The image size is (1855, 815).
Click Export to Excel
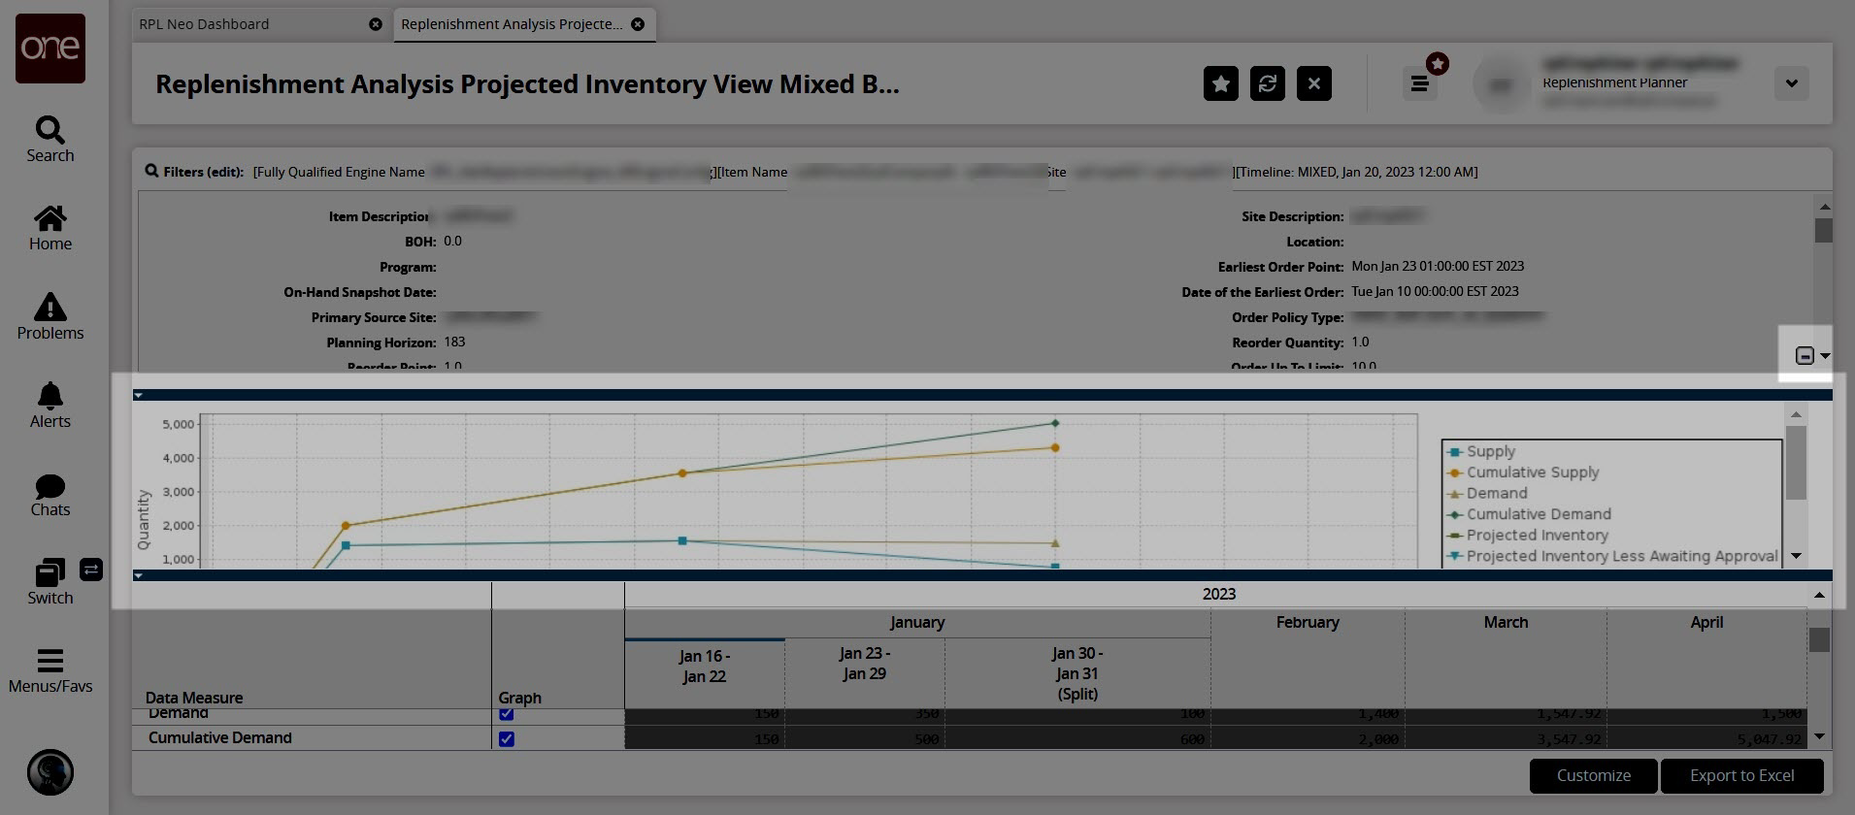point(1742,776)
